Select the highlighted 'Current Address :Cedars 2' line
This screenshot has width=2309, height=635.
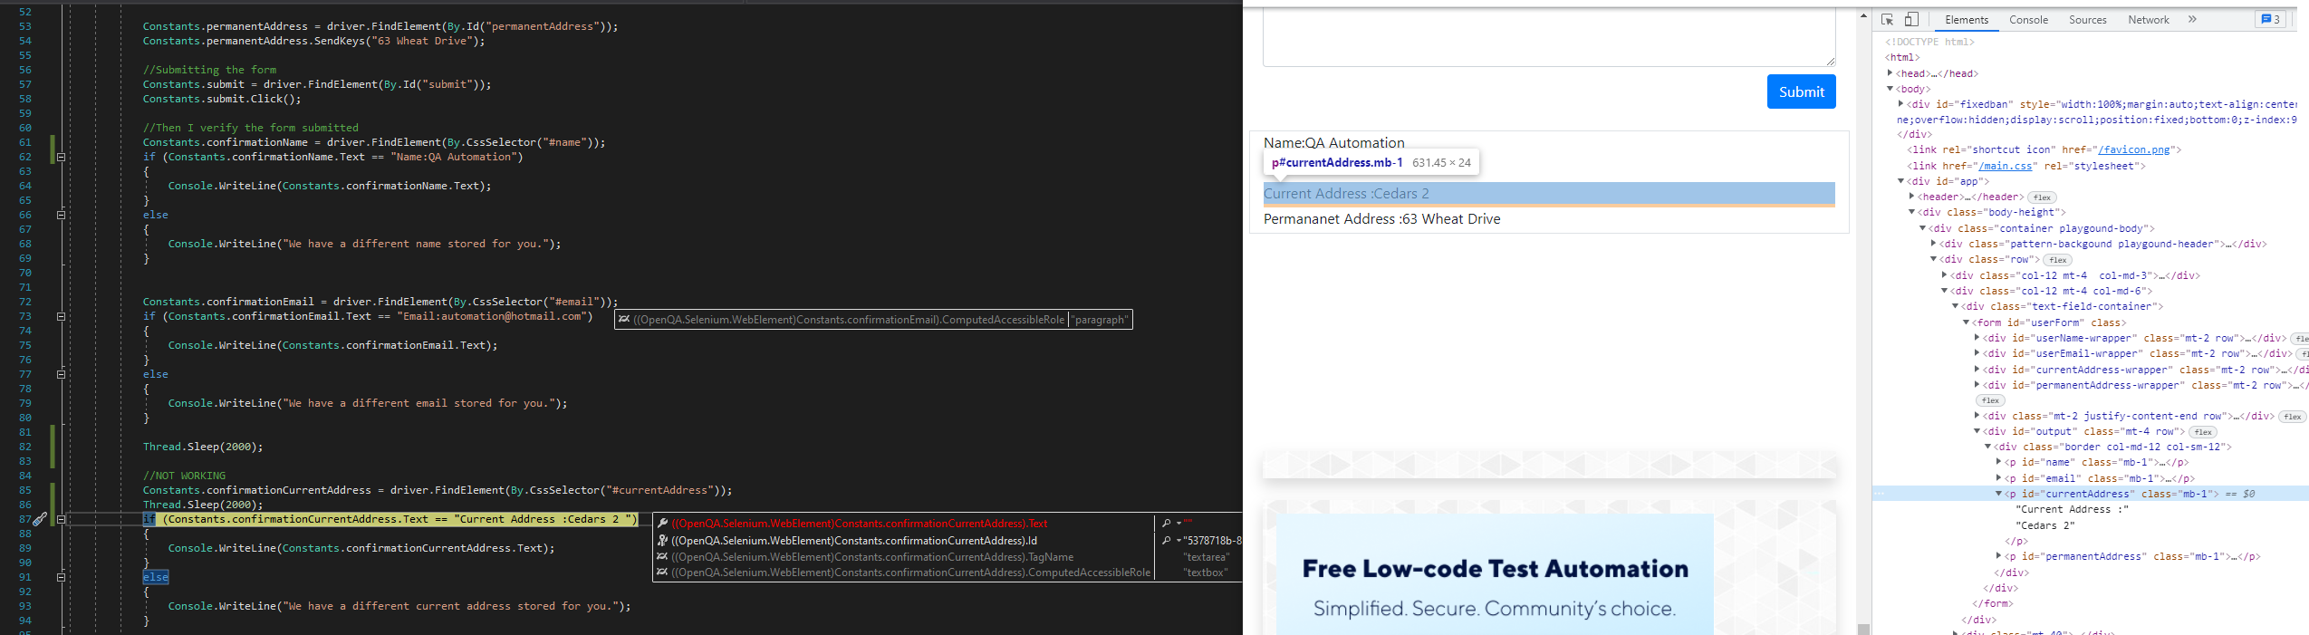tap(1549, 194)
